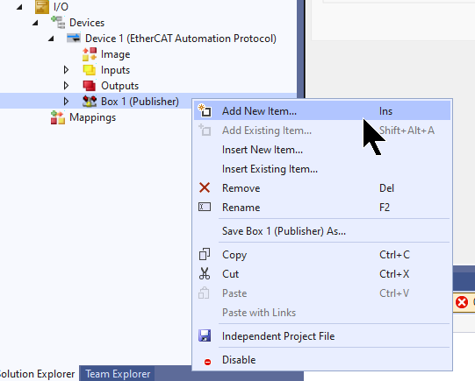This screenshot has height=381, width=475.
Task: Click the red error icon at right
Action: click(x=462, y=302)
